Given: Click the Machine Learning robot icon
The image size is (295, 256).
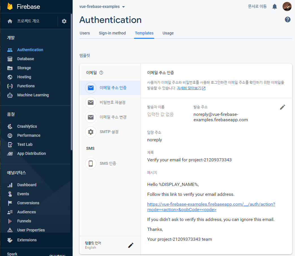Looking at the screenshot, I should (x=10, y=95).
